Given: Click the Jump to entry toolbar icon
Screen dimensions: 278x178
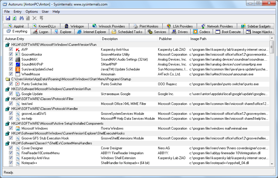Looking at the screenshot, I should [41, 18].
